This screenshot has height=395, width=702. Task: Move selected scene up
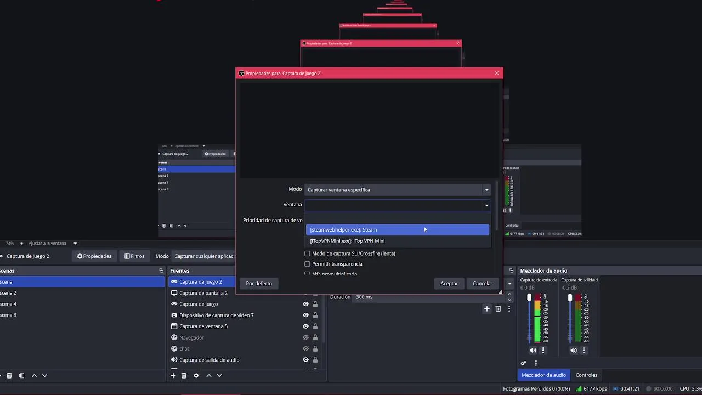tap(34, 376)
